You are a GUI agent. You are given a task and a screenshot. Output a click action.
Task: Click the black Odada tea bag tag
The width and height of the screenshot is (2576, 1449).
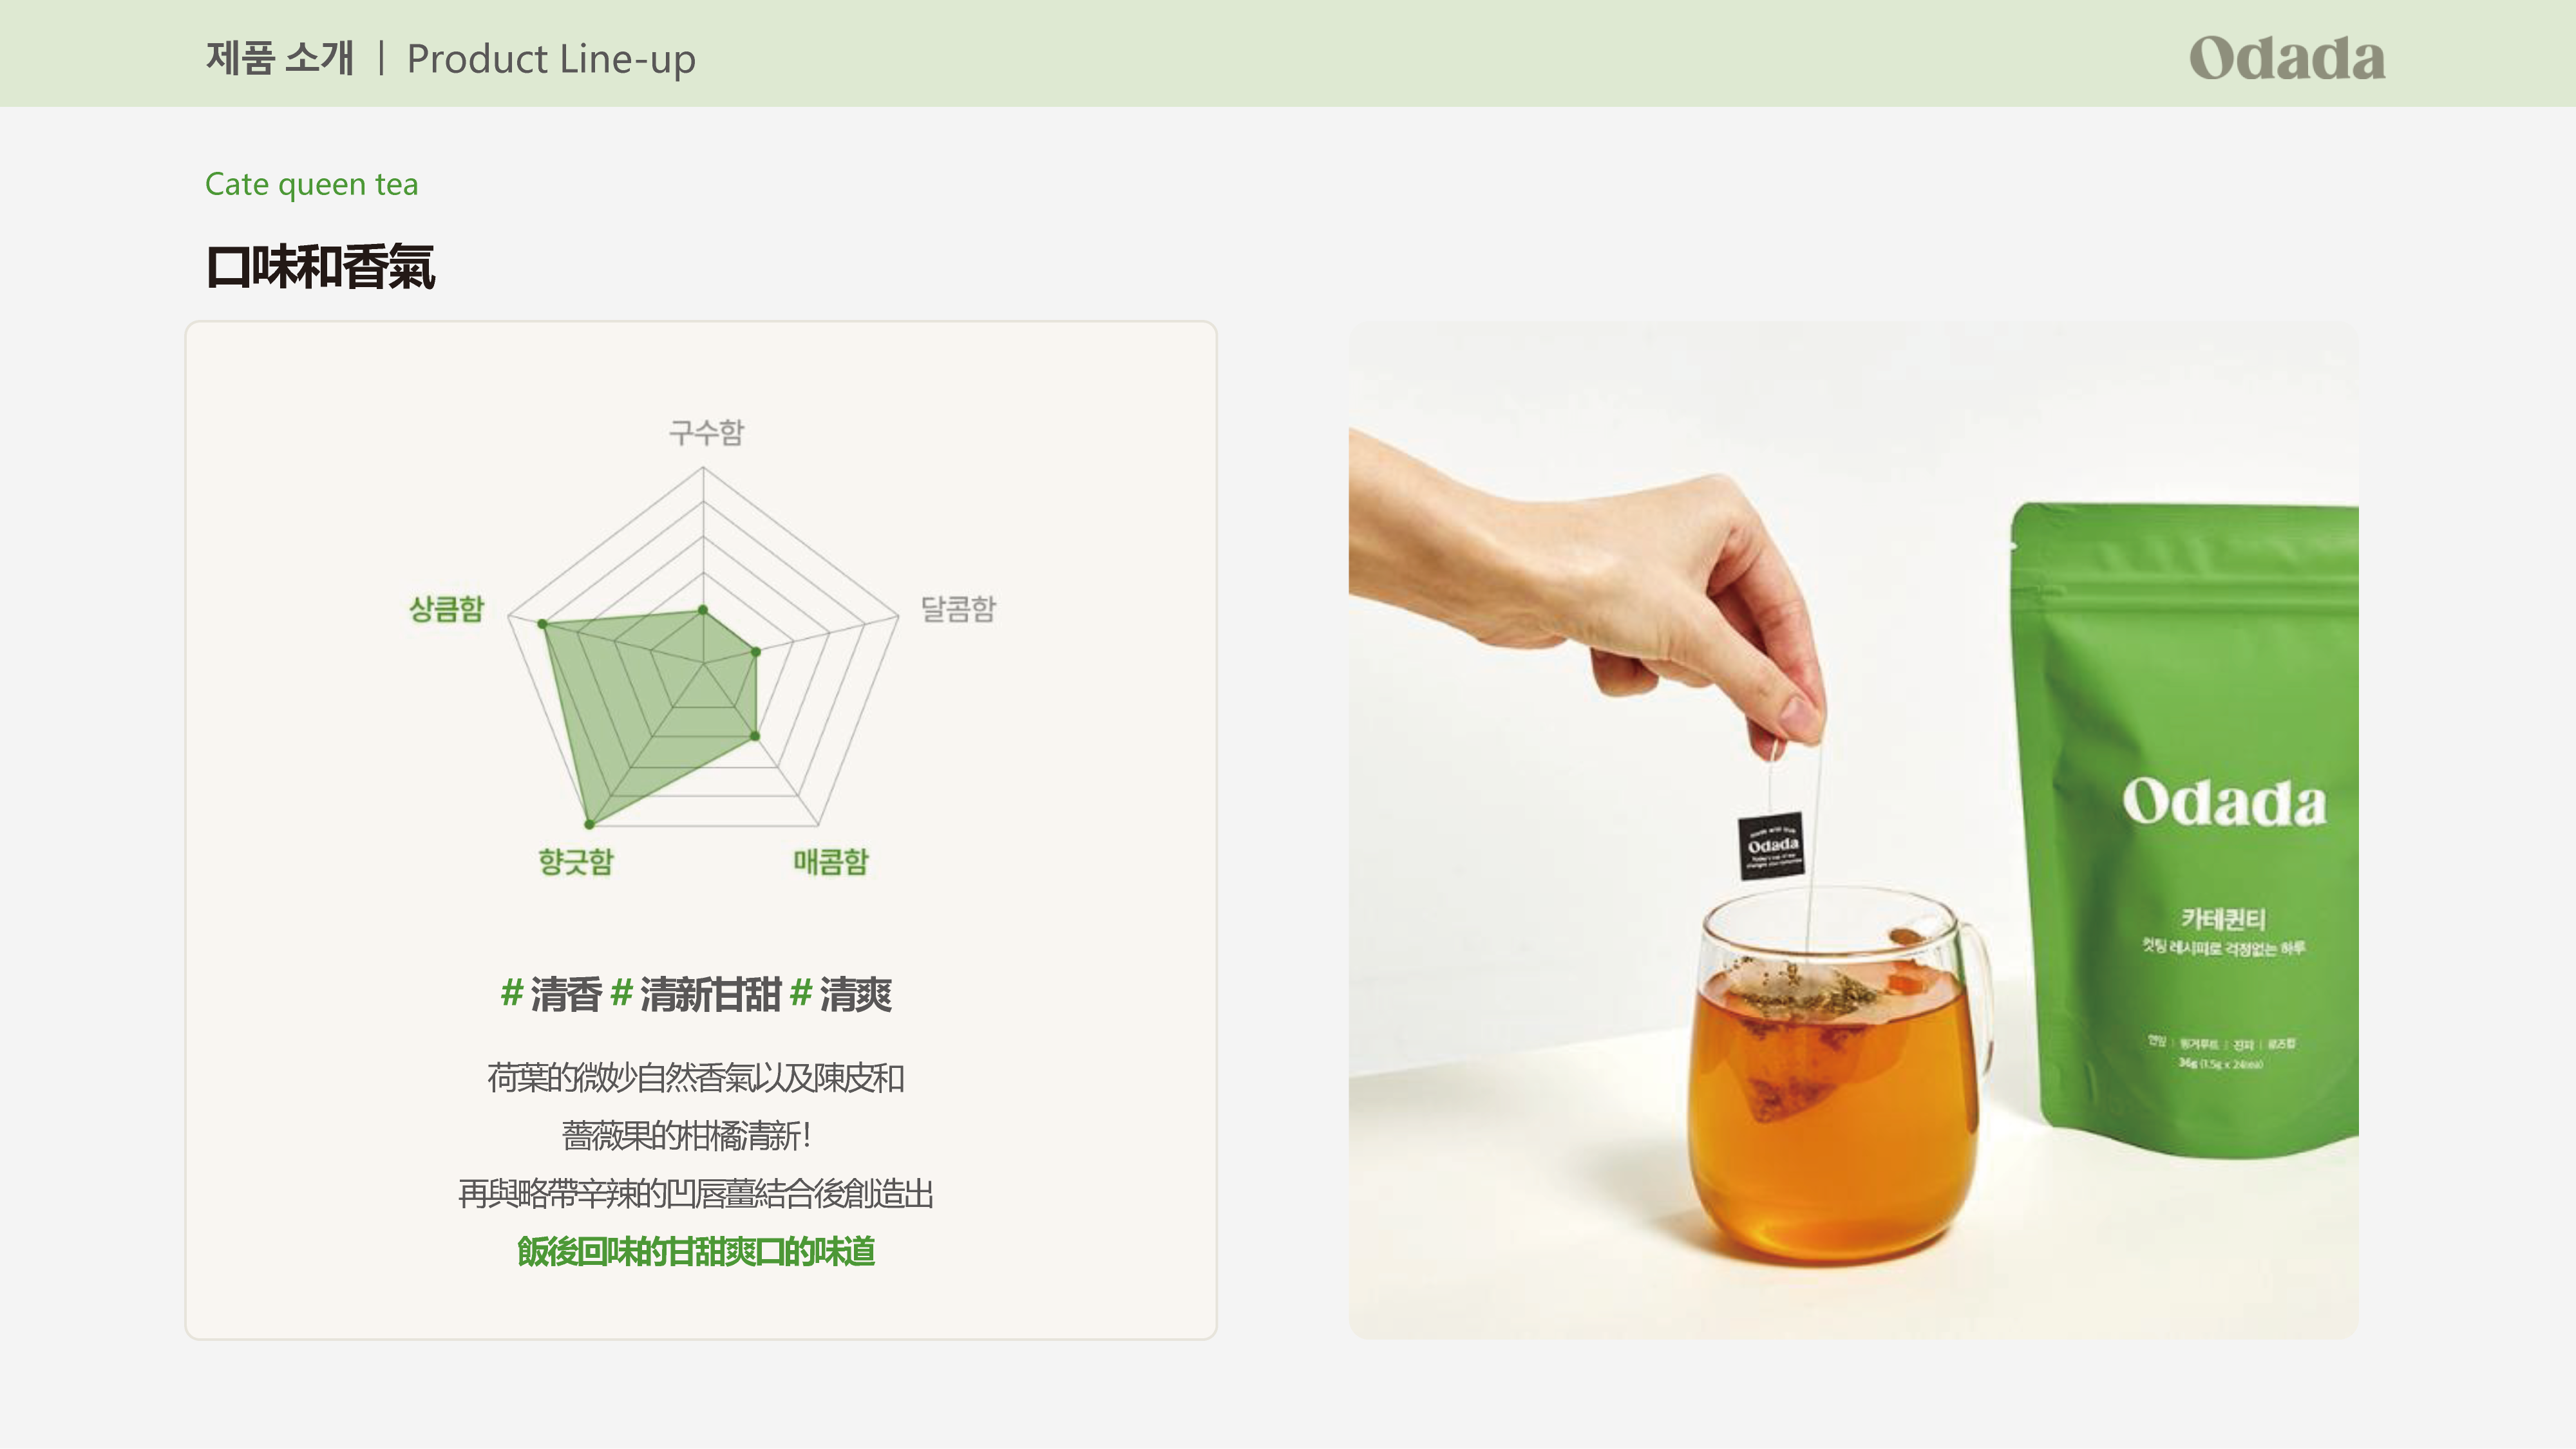(x=1771, y=845)
